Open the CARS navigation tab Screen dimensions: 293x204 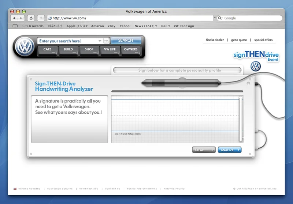tap(48, 50)
